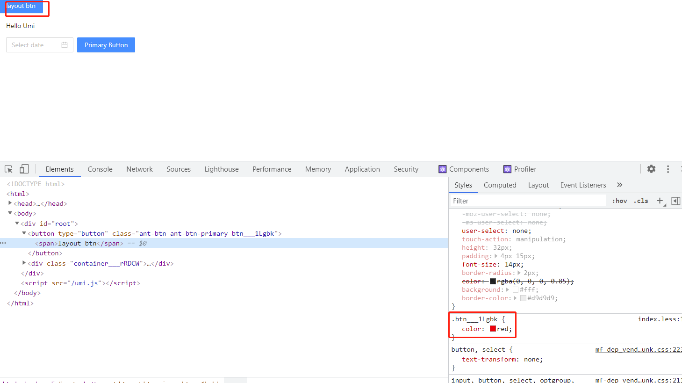The width and height of the screenshot is (682, 383).
Task: Expand the head element in the DOM tree
Action: point(10,203)
